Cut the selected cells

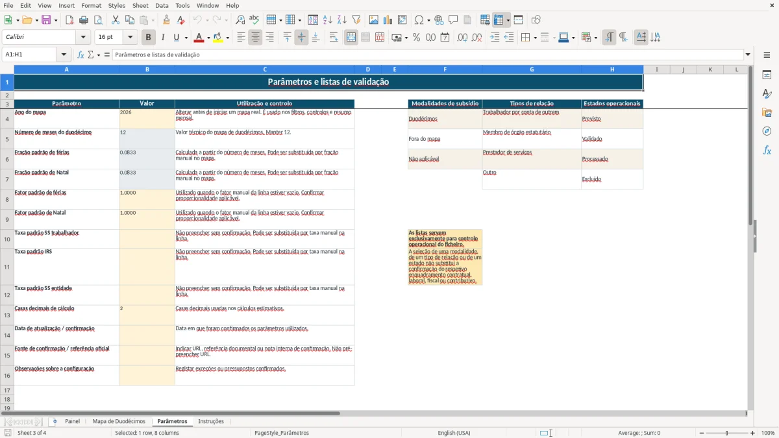(x=115, y=20)
